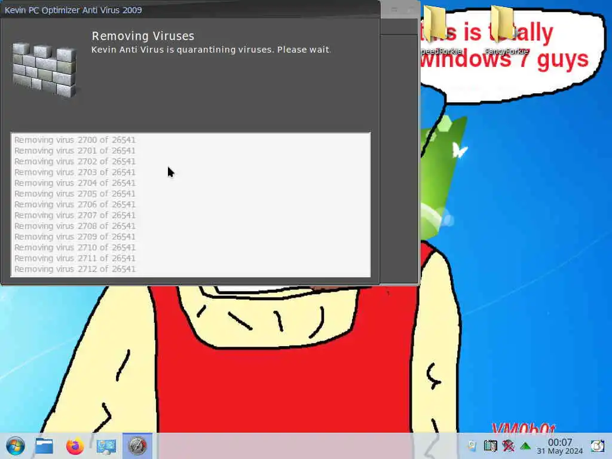The width and height of the screenshot is (612, 459).
Task: Open the Windows 7 start orb
Action: 16,446
